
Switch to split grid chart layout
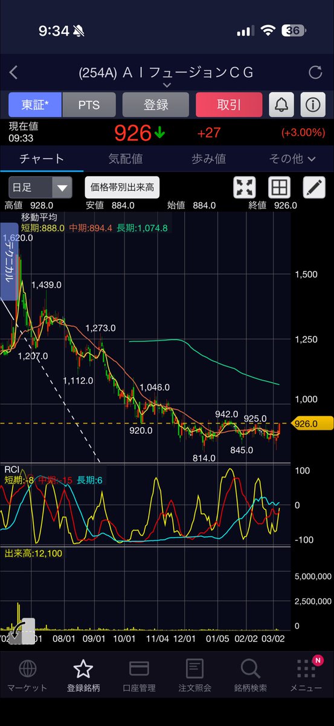pyautogui.click(x=279, y=188)
